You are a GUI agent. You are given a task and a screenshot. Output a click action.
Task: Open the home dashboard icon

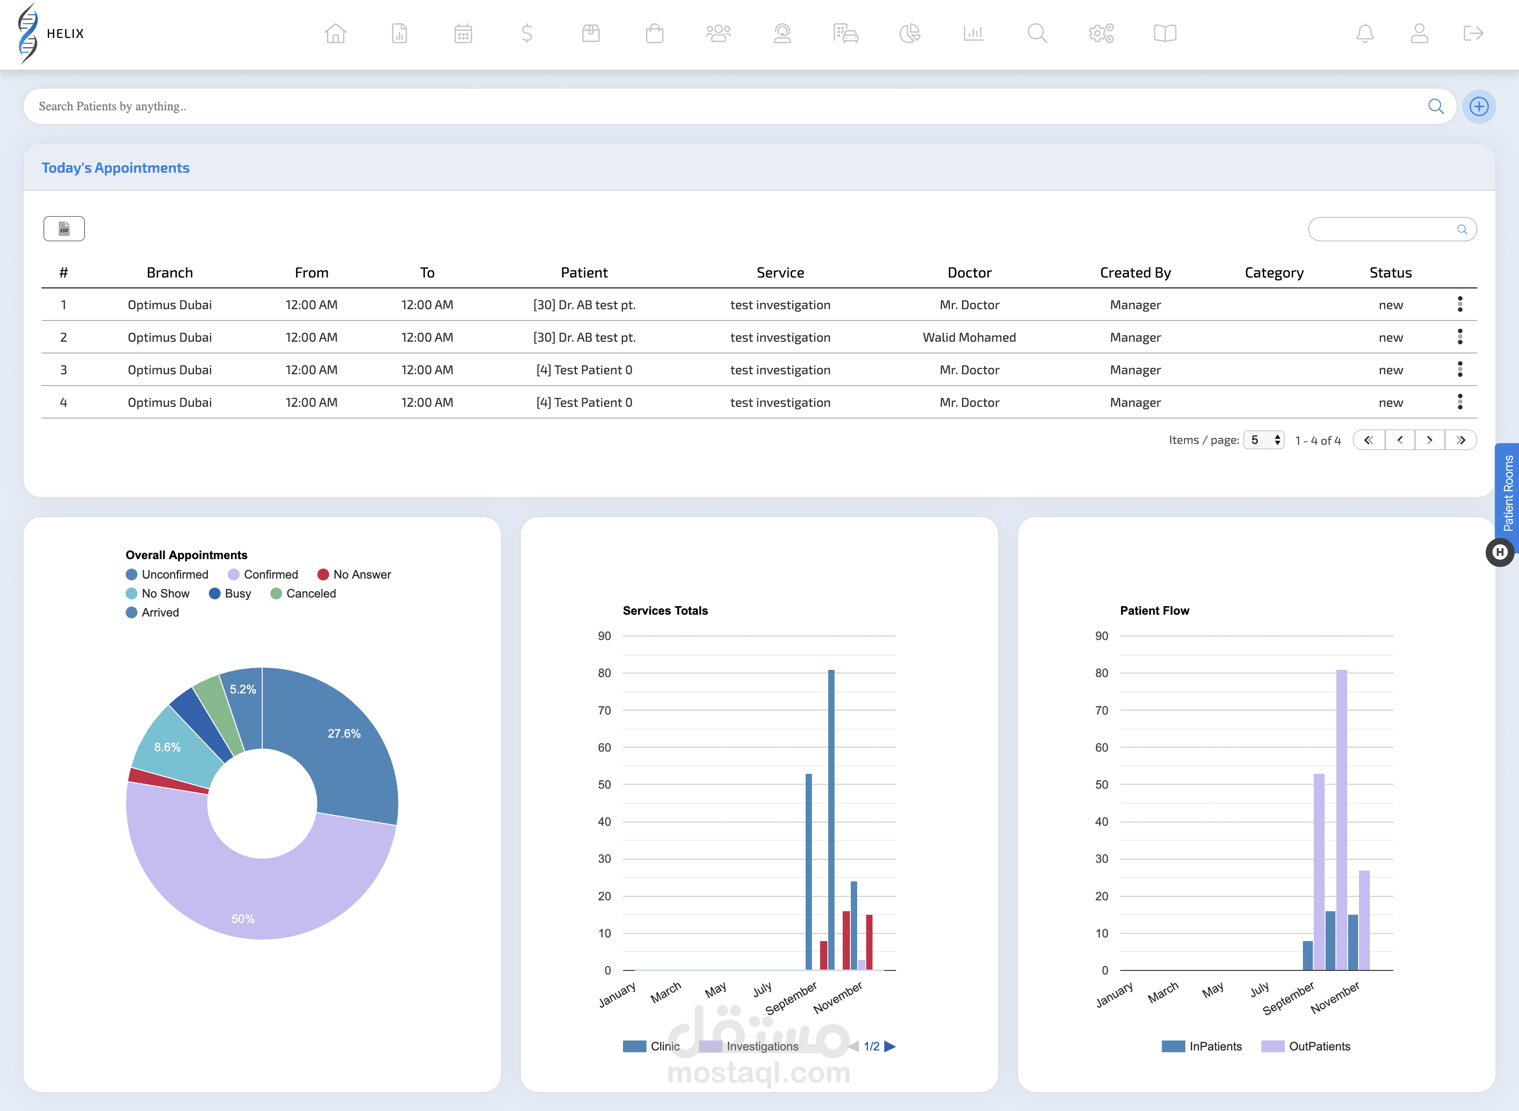335,33
